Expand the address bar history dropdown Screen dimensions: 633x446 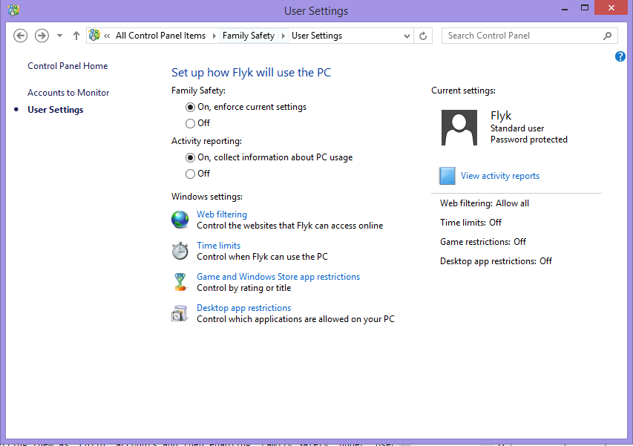click(407, 36)
